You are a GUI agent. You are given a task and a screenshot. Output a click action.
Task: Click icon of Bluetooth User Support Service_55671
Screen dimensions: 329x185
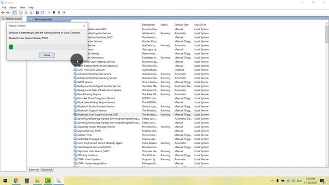tap(75, 115)
